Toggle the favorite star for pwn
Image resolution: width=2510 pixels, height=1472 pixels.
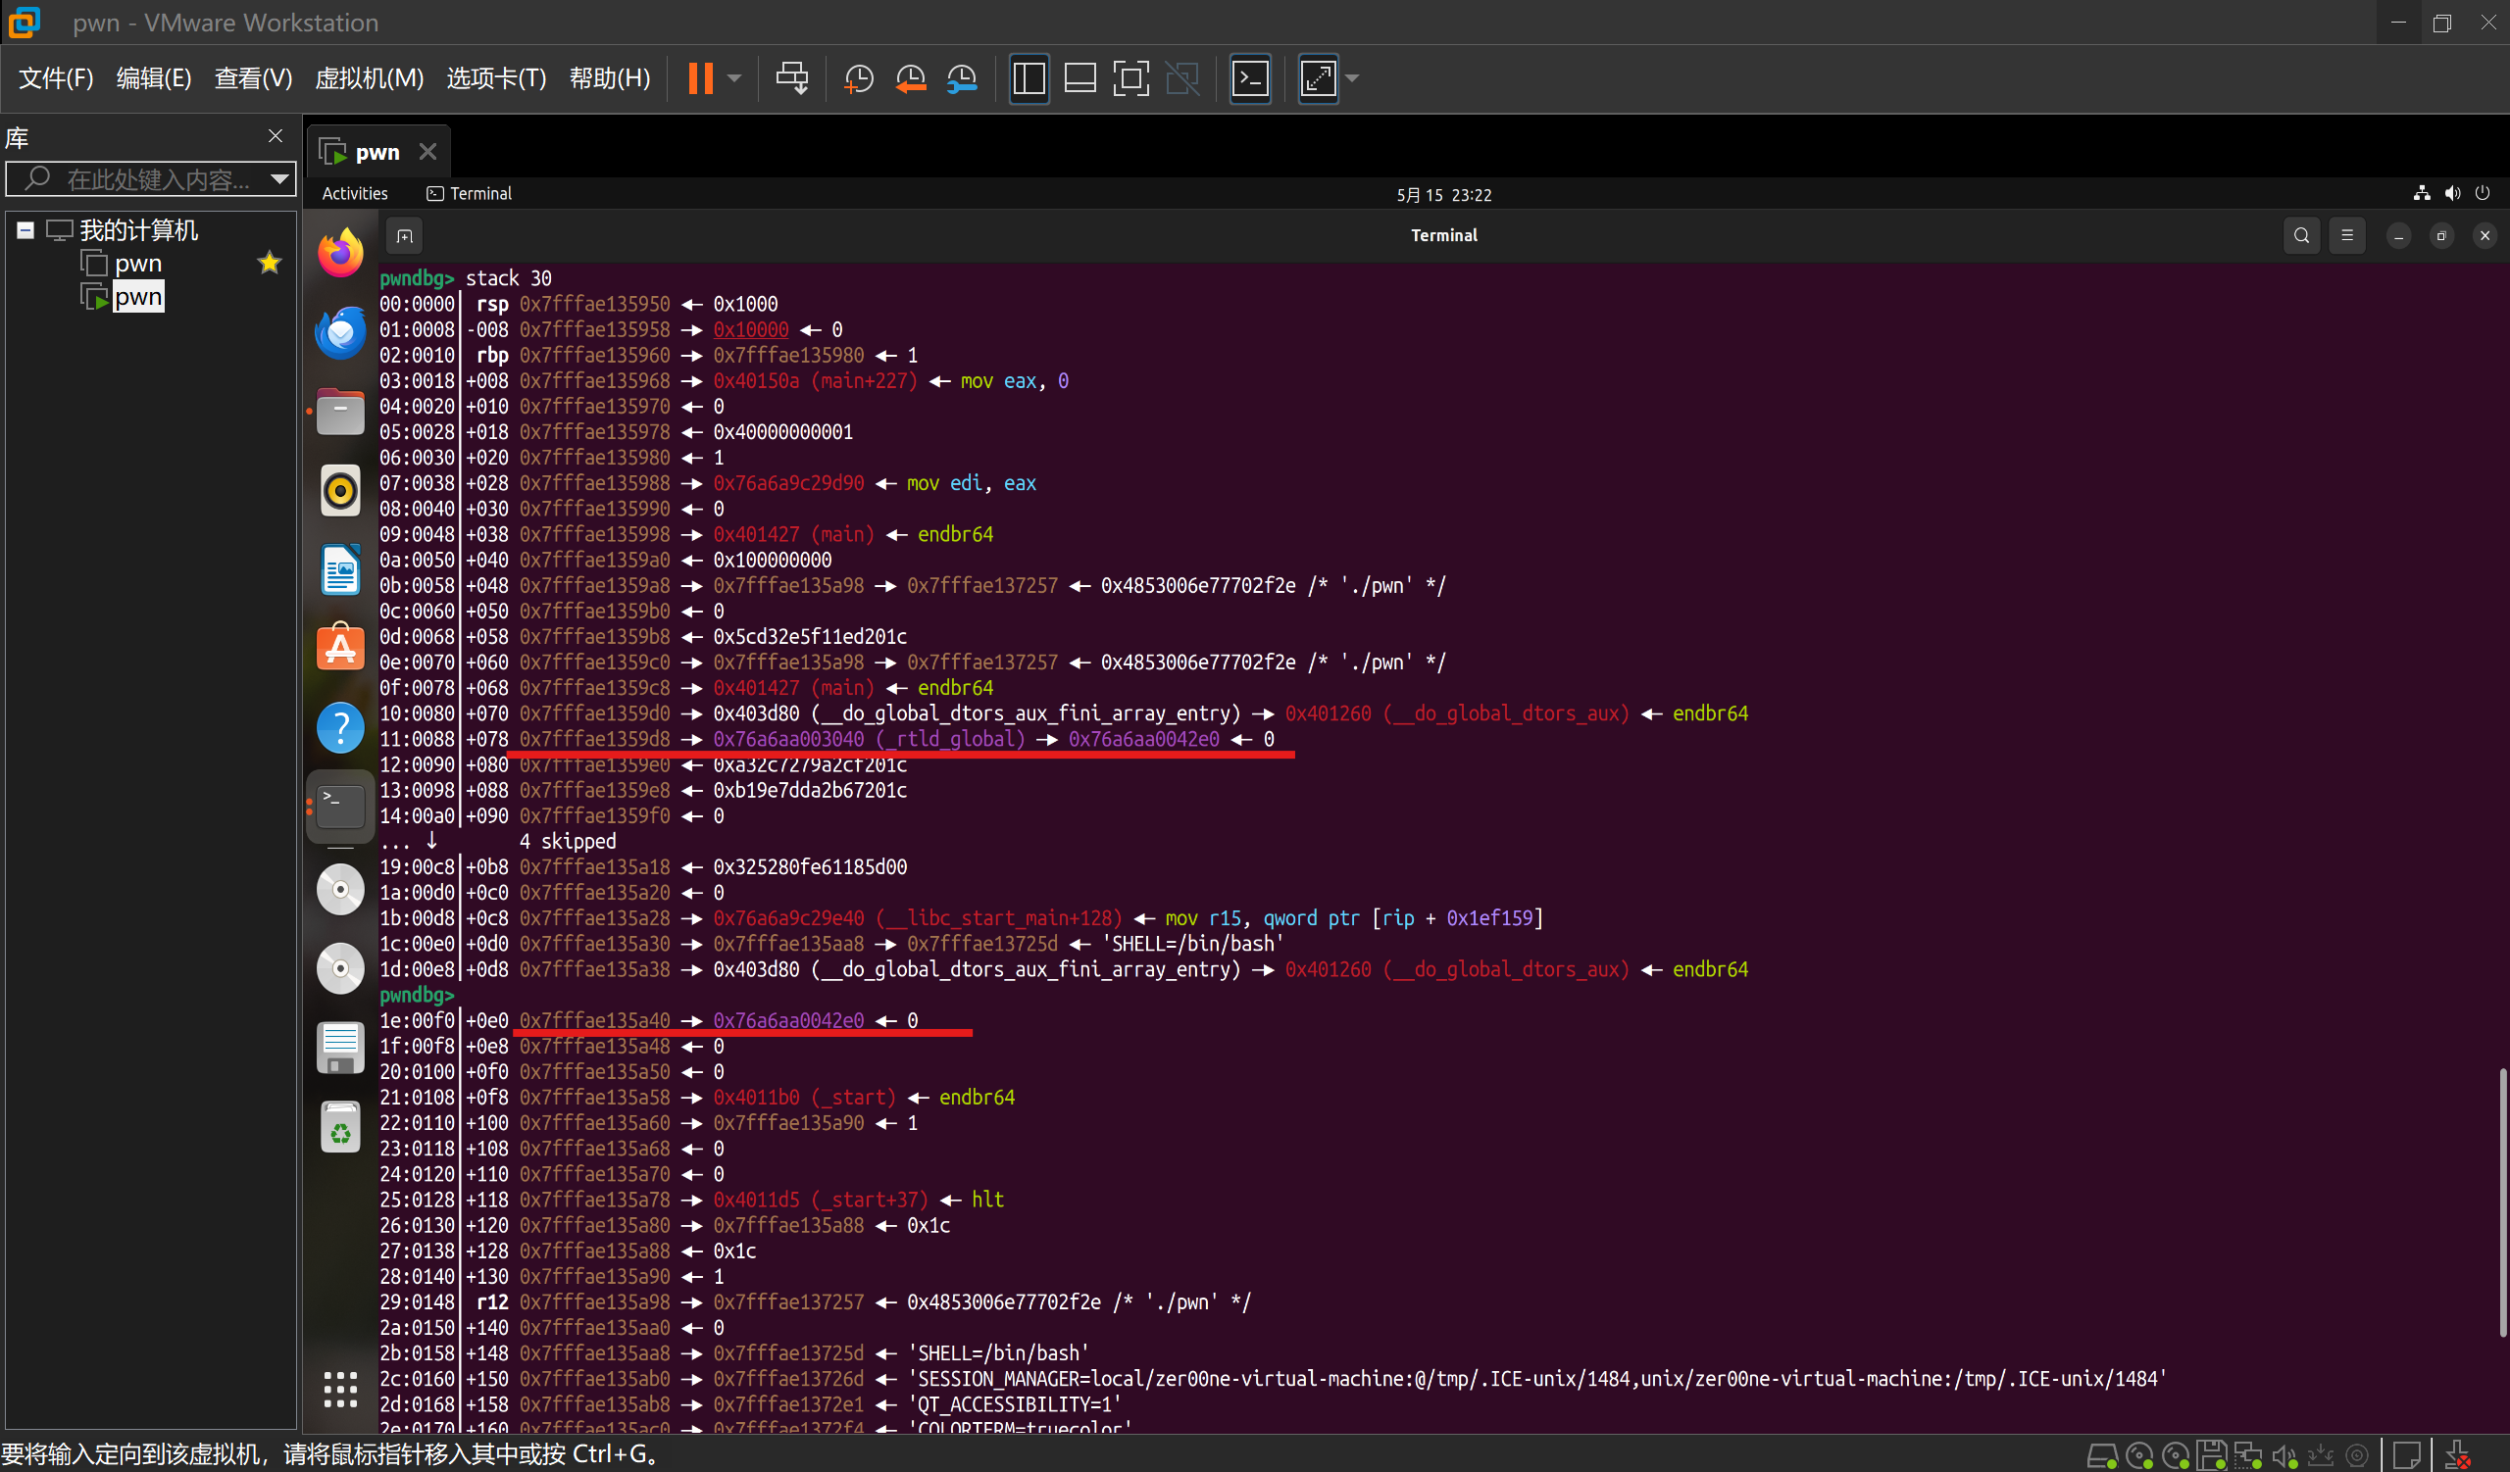269,263
